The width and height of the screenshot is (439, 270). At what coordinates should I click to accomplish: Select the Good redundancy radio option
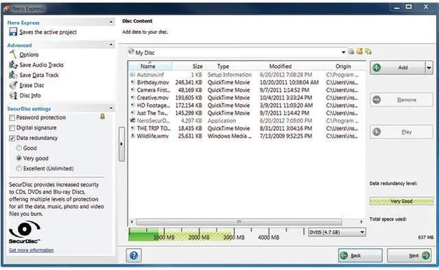click(x=19, y=148)
